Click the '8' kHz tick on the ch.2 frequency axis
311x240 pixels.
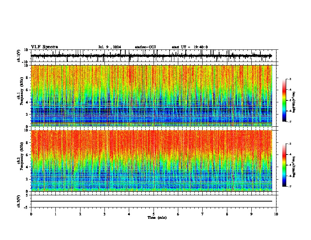[x=27, y=143]
